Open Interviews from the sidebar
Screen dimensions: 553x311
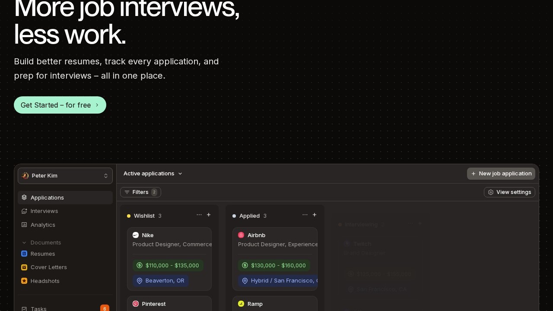[44, 211]
